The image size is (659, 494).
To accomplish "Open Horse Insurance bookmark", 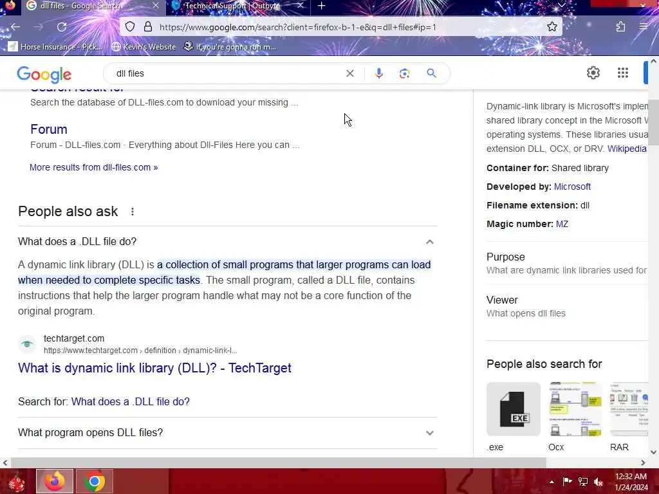I will (55, 46).
